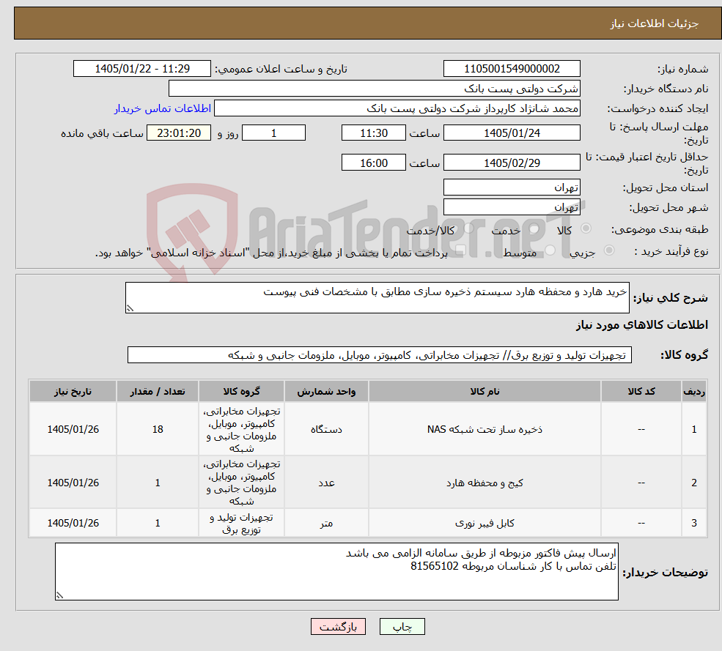Click section title اطلاعات کالاهای مورد نیاز
This screenshot has height=651, width=722.
click(x=642, y=325)
